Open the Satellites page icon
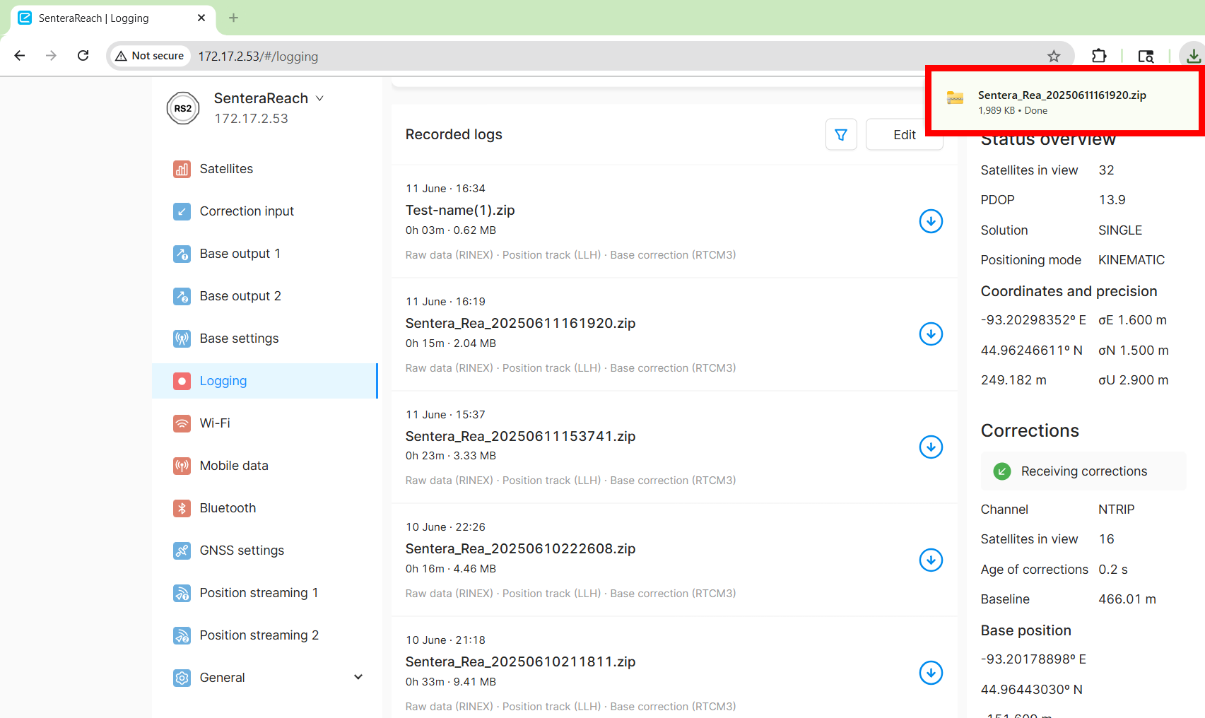Image resolution: width=1205 pixels, height=718 pixels. coord(182,169)
